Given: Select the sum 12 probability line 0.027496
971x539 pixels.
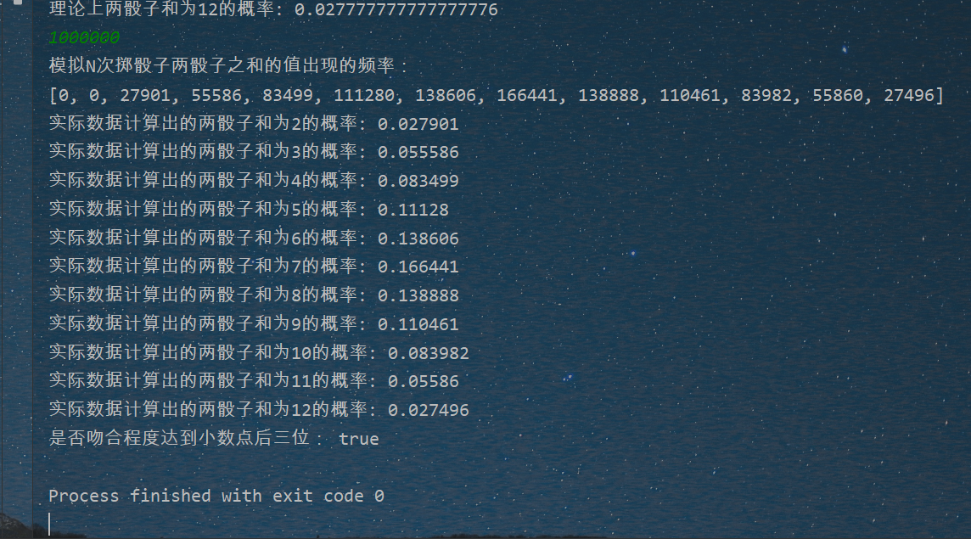Looking at the screenshot, I should click(259, 409).
